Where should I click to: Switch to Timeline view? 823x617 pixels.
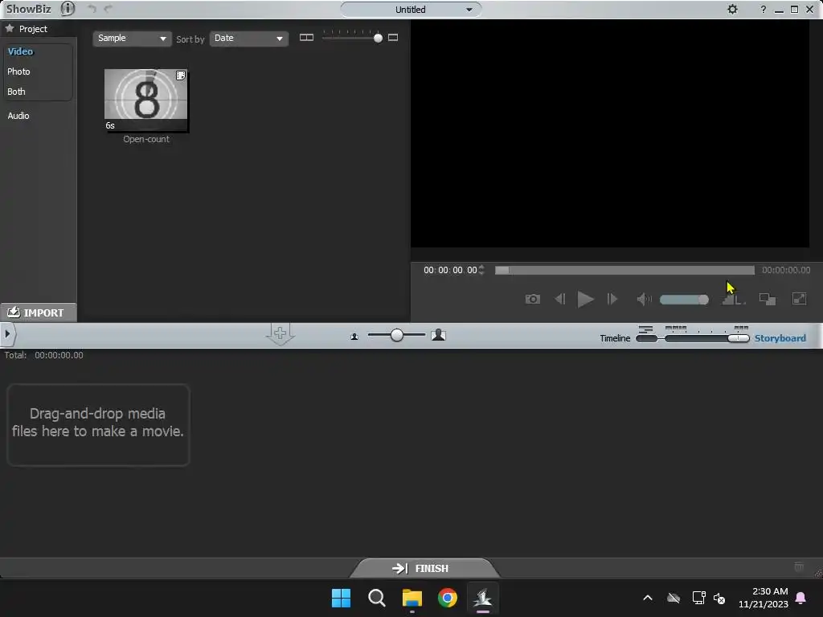click(615, 338)
